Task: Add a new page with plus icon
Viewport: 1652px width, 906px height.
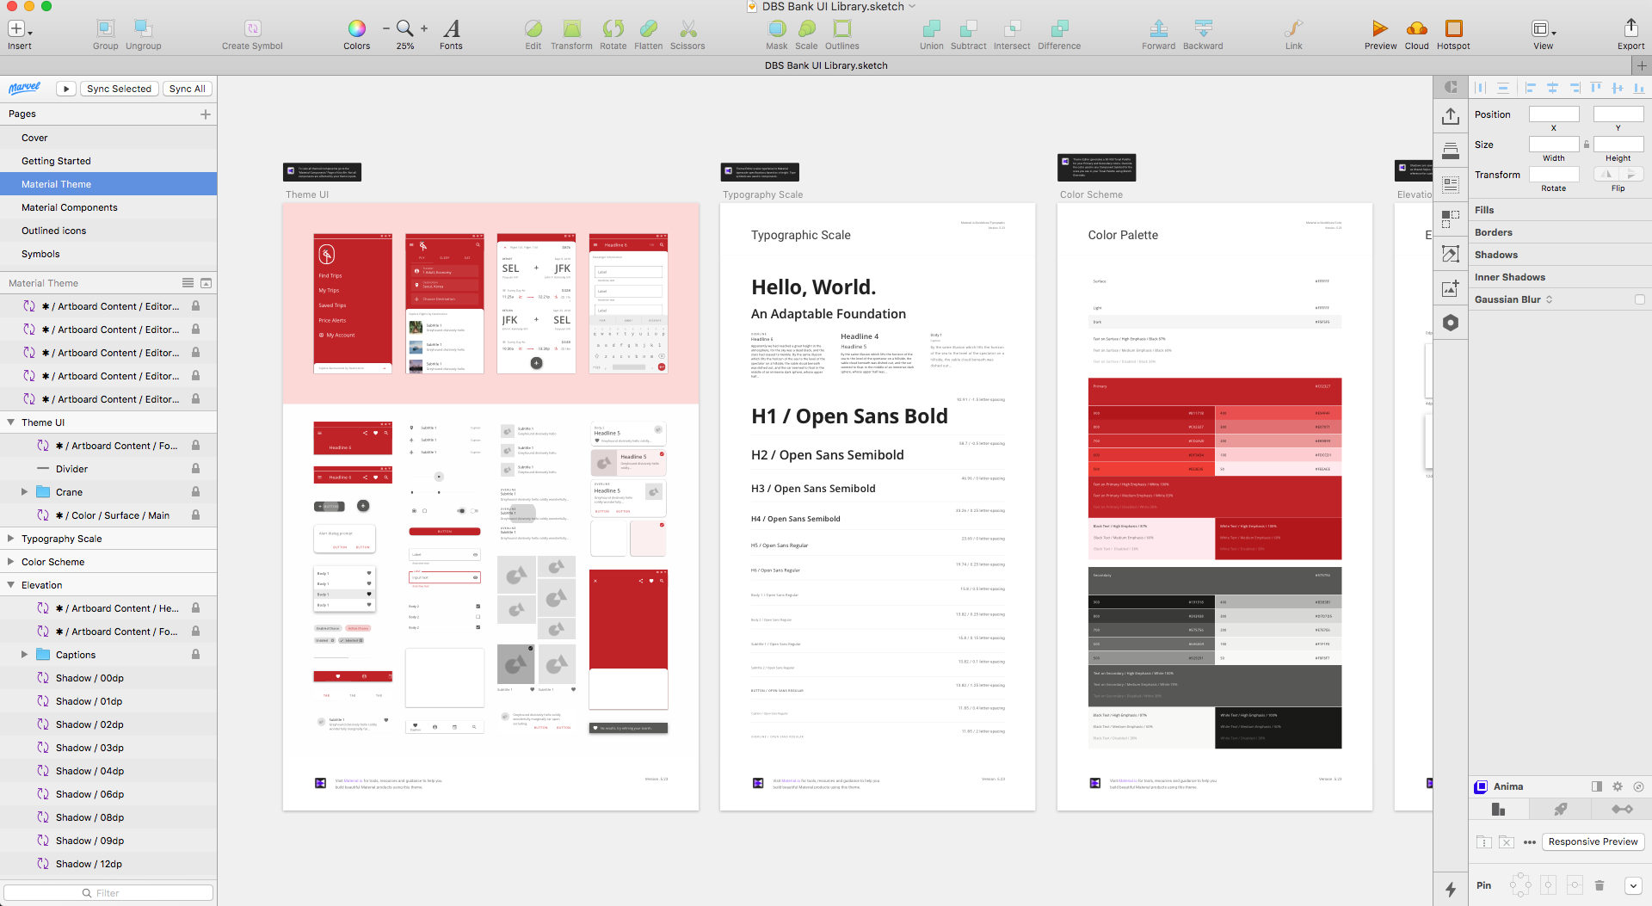Action: point(206,114)
